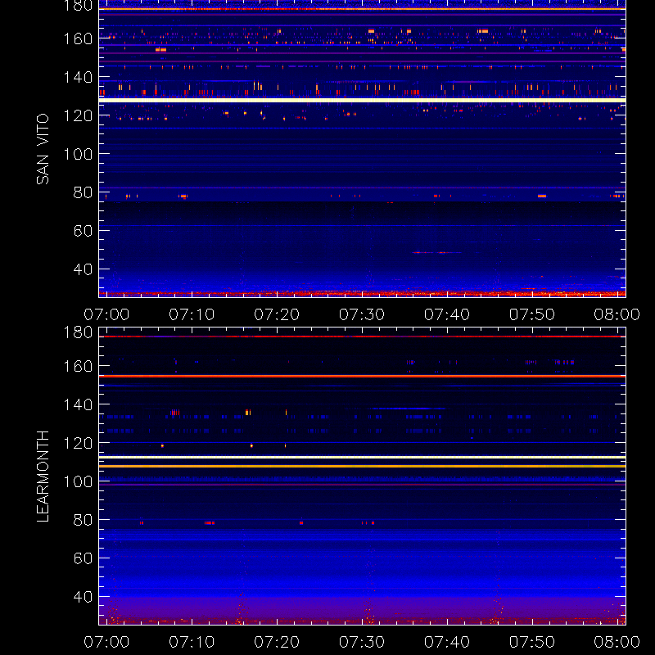This screenshot has width=655, height=655.
Task: Choose Learmonth frequency label 80
Action: [x=84, y=520]
